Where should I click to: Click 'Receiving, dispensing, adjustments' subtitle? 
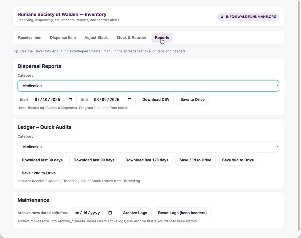coord(69,20)
